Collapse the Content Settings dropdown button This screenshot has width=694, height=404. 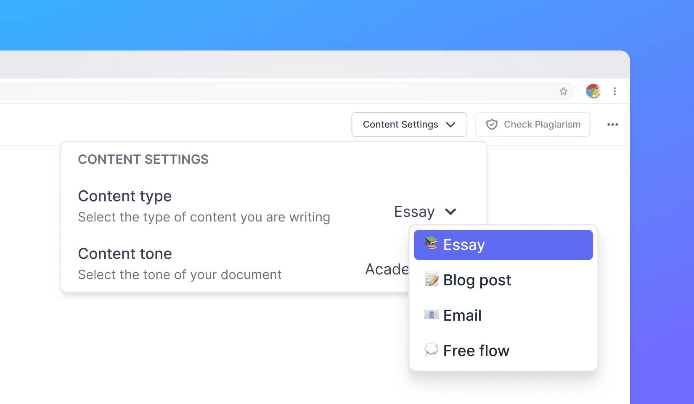point(400,125)
